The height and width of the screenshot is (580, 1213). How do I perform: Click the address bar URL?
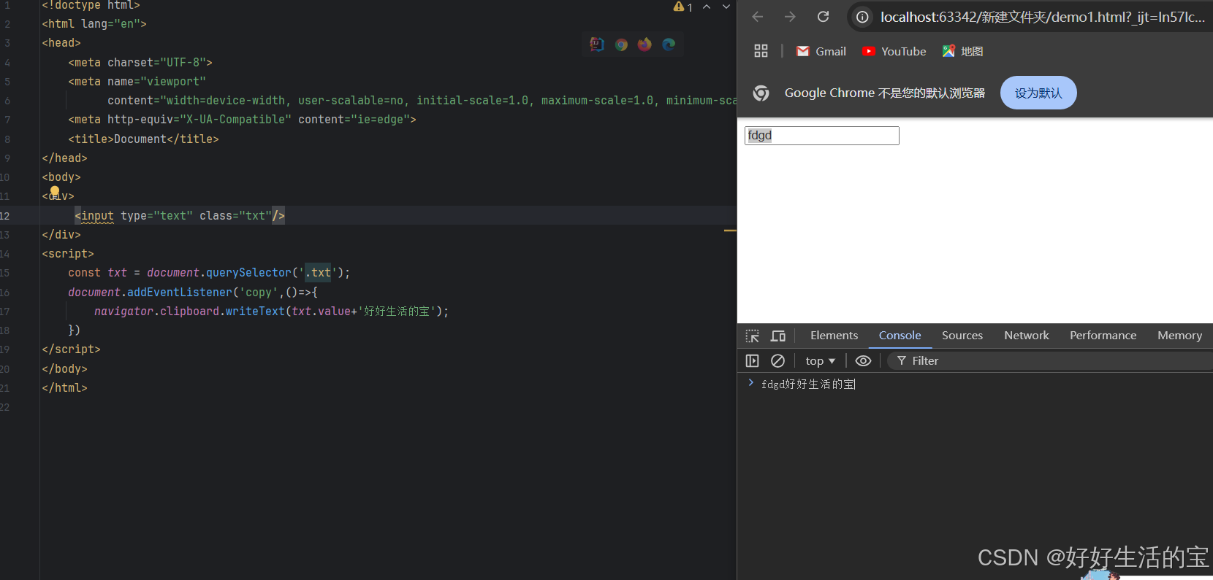pos(1043,17)
